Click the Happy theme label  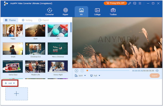[13, 39]
